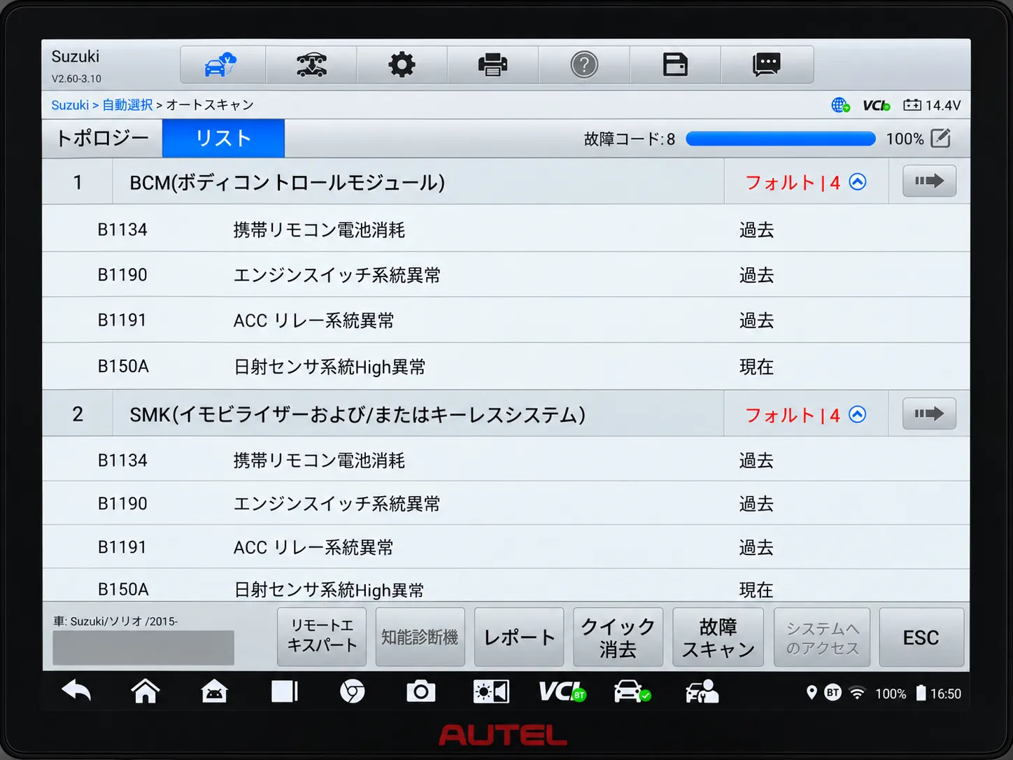Start the 故障スキャン fault scan
The width and height of the screenshot is (1013, 760).
(718, 637)
